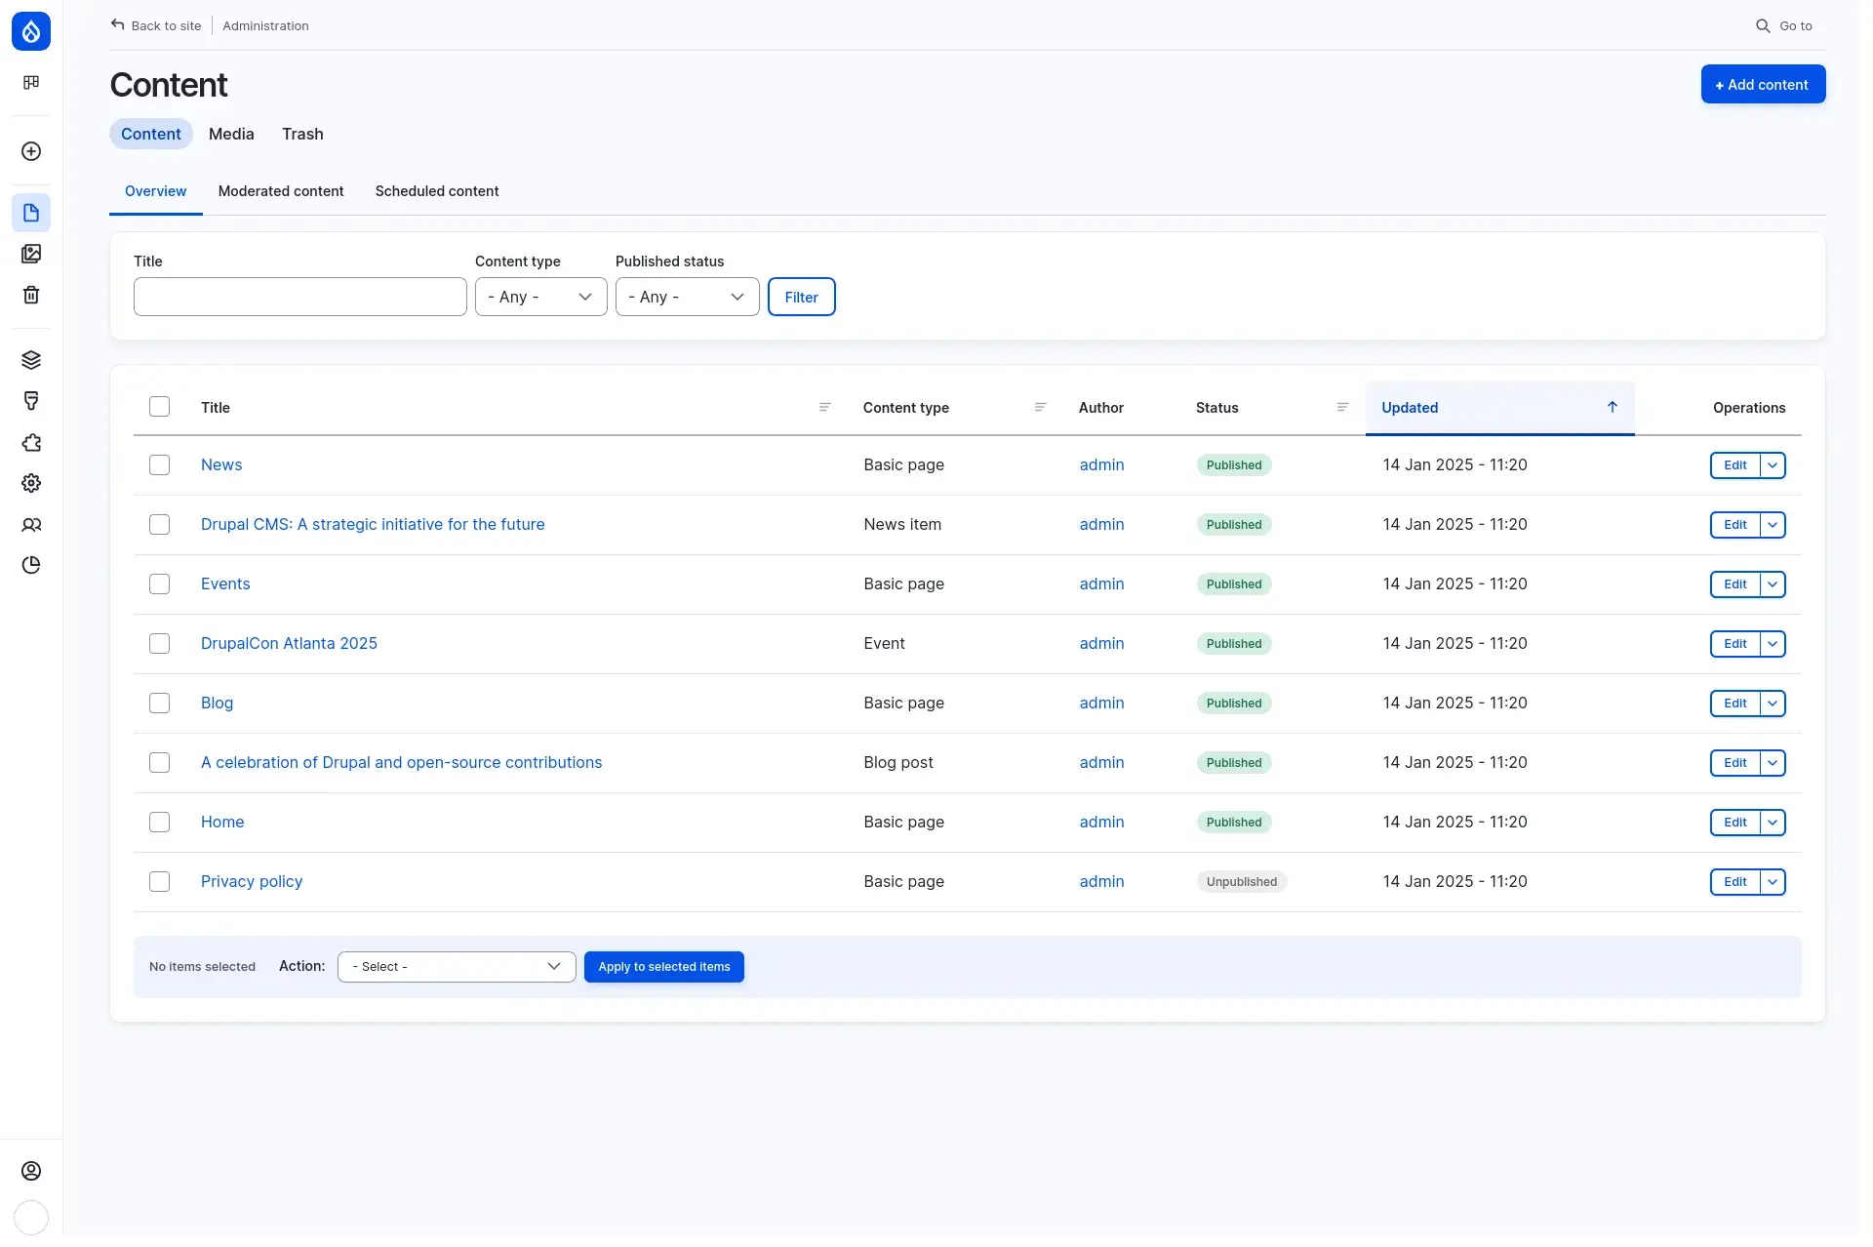Open the Dashboard panel icon
Viewport: 1873px width, 1247px height.
pyautogui.click(x=31, y=82)
